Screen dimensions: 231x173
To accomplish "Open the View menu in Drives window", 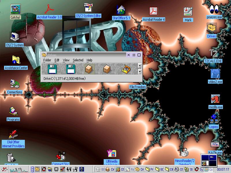I will click(x=66, y=60).
